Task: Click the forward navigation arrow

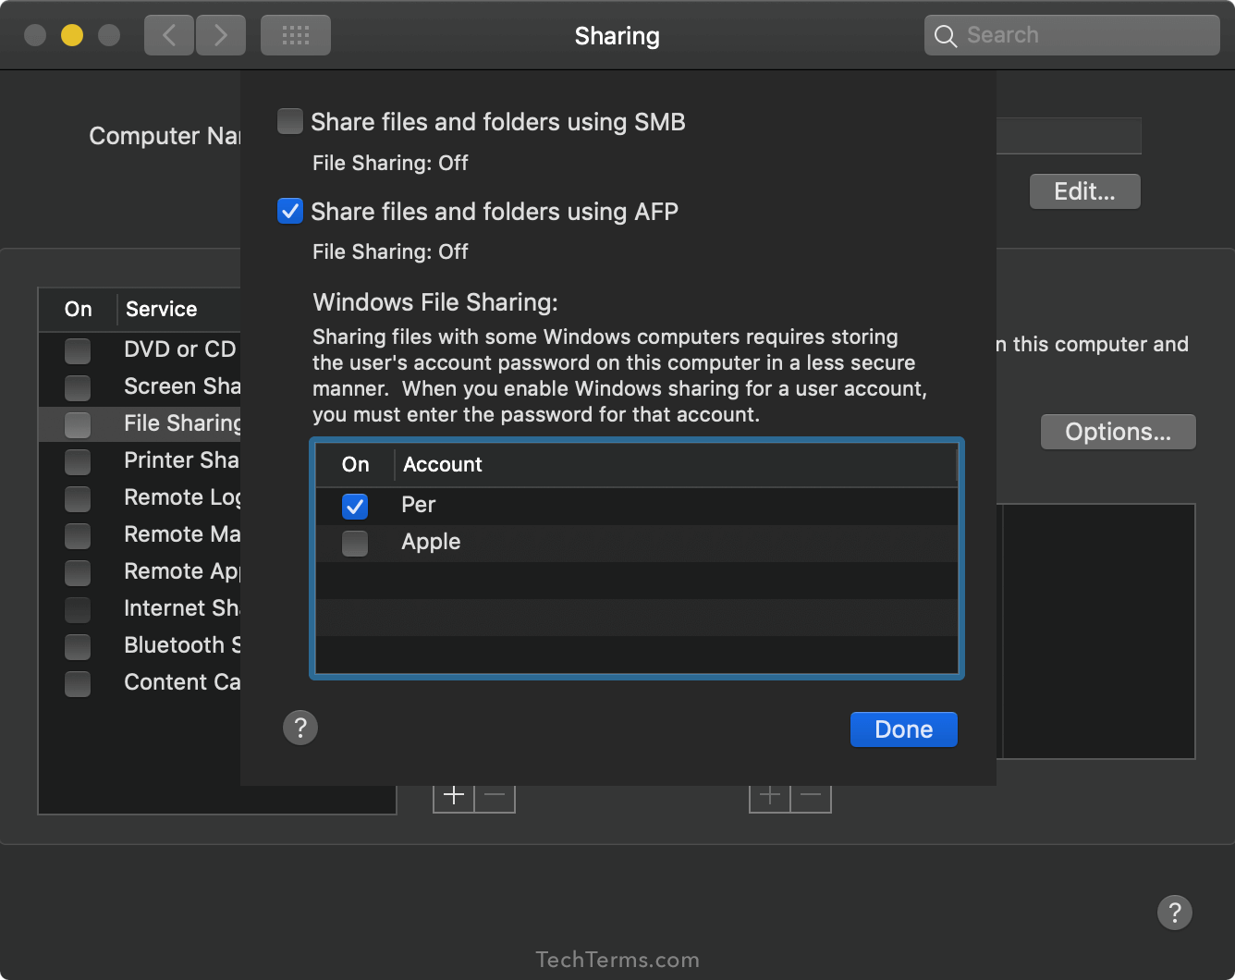Action: click(221, 34)
